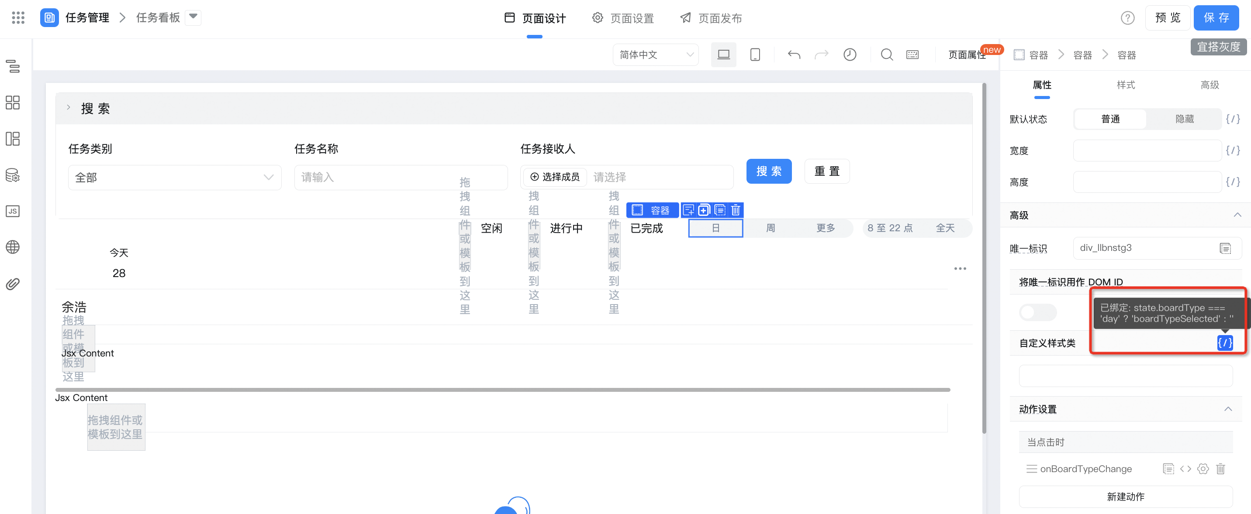1251x514 pixels.
Task: Switch to desktop laptop preview mode
Action: (x=723, y=55)
